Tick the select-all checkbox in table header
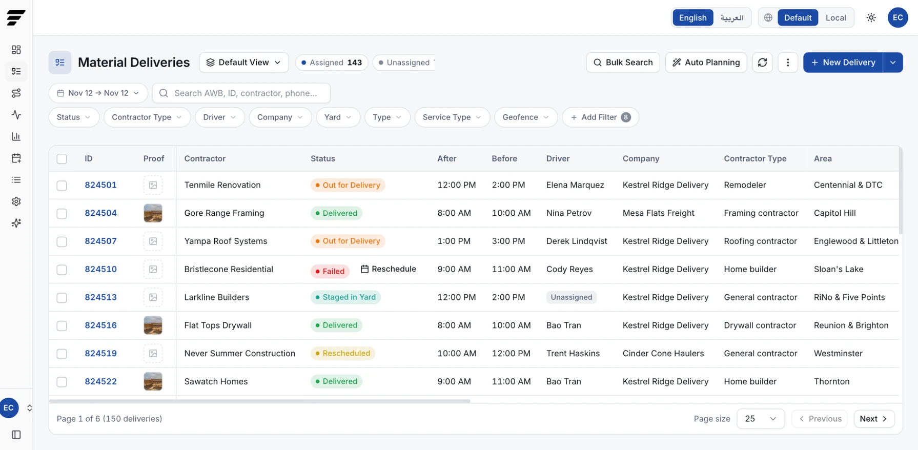This screenshot has height=450, width=918. pyautogui.click(x=62, y=159)
